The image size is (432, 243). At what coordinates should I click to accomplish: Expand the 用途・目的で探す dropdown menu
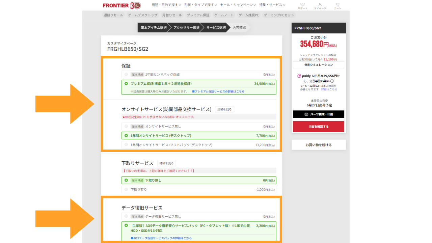click(x=166, y=5)
